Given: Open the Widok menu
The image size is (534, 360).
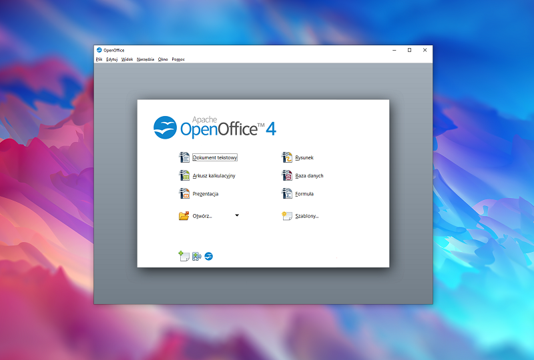Looking at the screenshot, I should 127,59.
